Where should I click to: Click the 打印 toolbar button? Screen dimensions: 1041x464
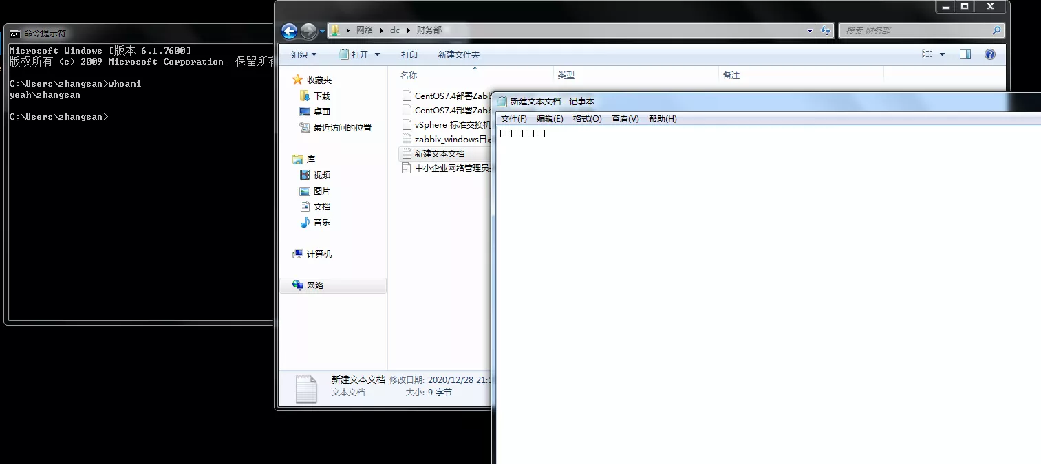[409, 54]
